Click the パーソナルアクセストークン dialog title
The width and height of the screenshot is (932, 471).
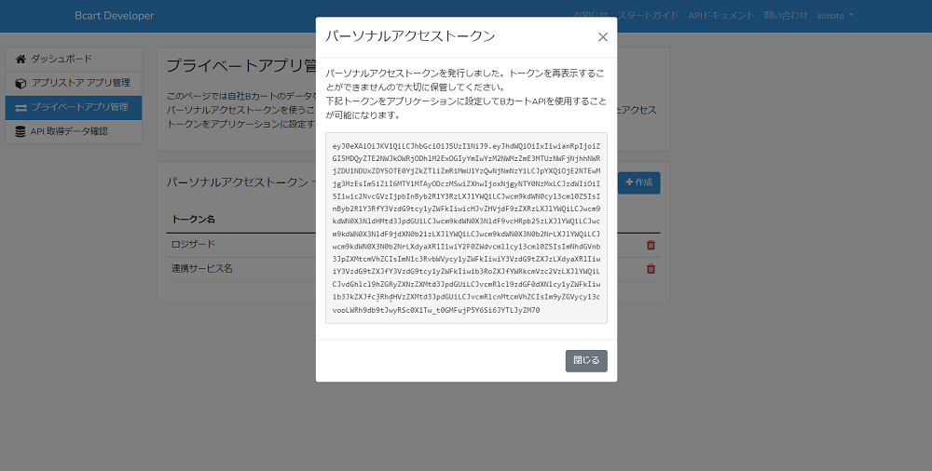(410, 36)
